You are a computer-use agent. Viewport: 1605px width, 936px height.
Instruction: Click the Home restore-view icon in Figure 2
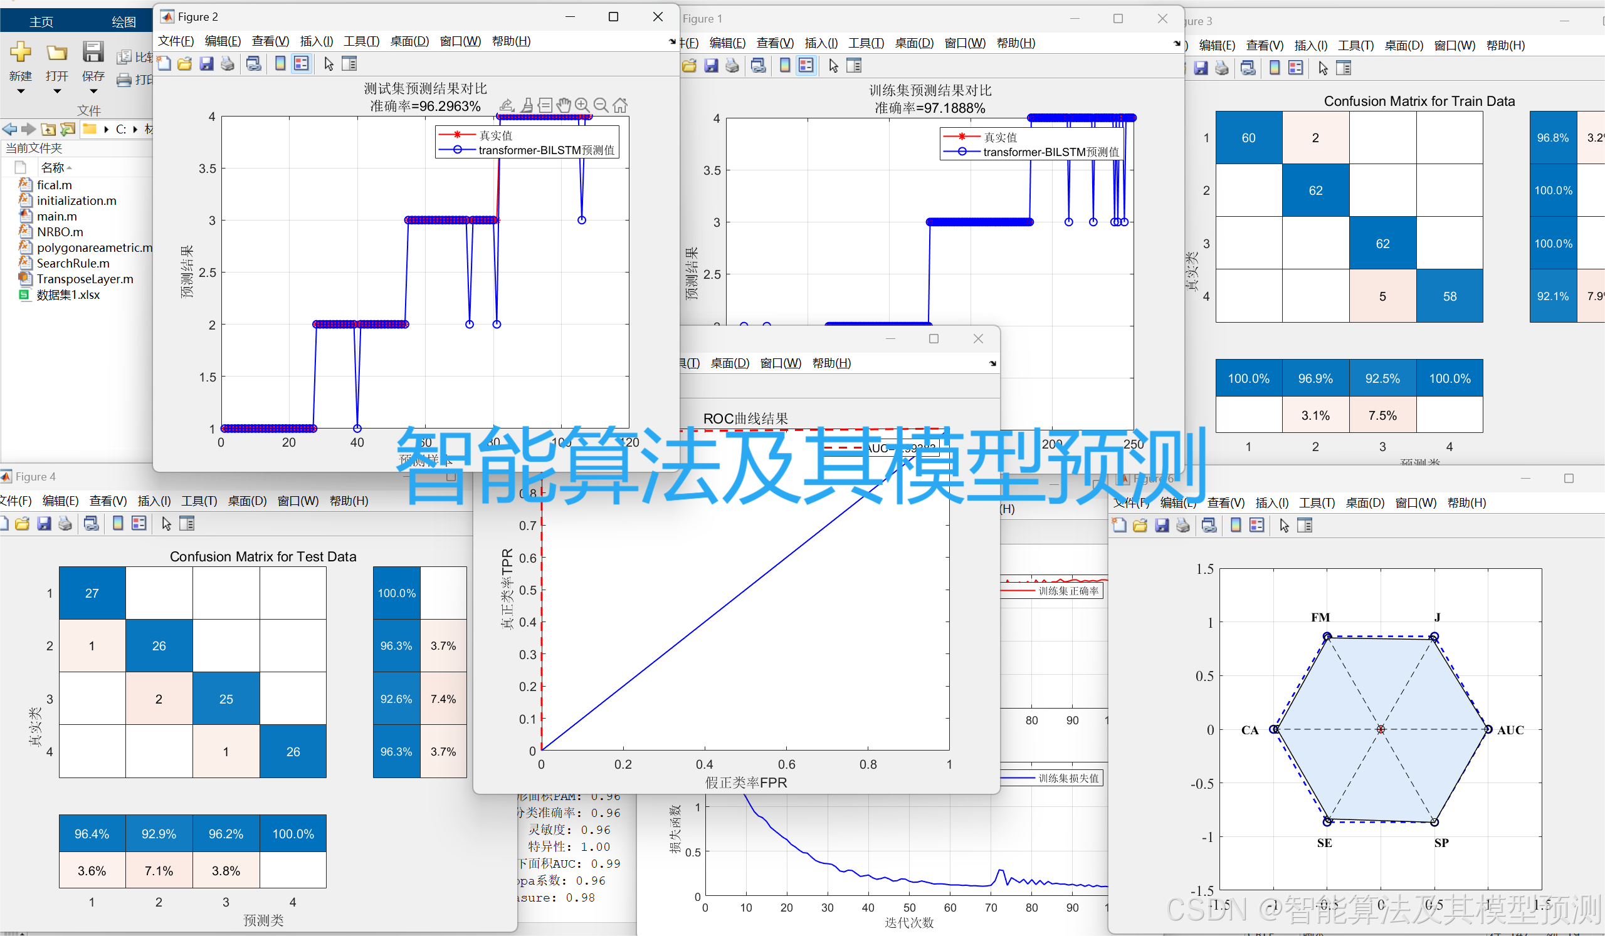point(621,105)
